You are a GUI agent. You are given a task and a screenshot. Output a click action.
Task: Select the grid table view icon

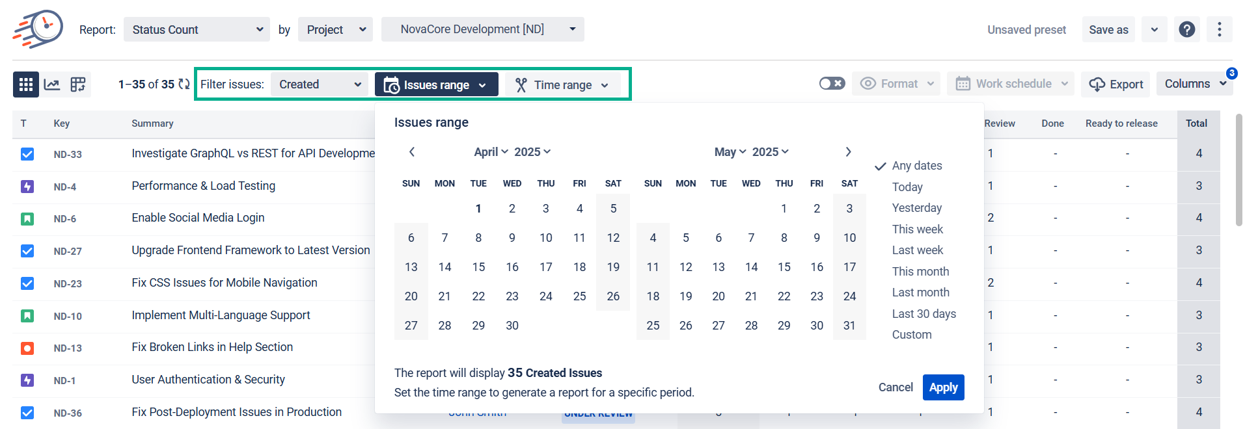point(26,84)
